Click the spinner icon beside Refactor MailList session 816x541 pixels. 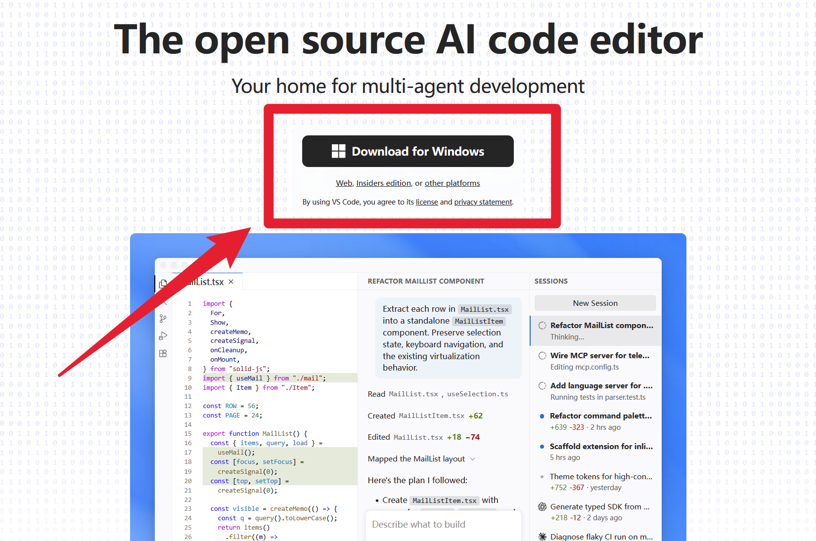click(x=542, y=326)
